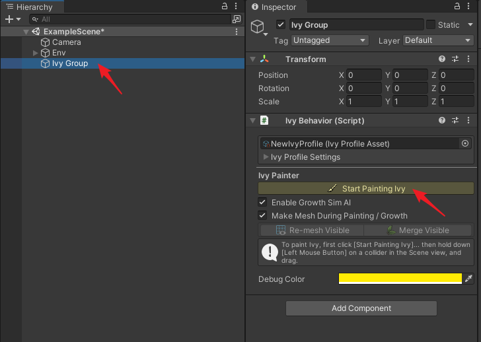Click Scale X field

364,102
